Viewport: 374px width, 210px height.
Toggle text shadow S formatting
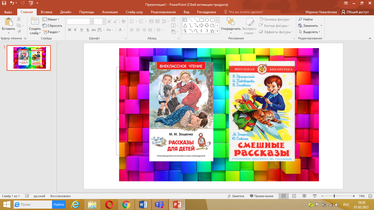(88, 30)
